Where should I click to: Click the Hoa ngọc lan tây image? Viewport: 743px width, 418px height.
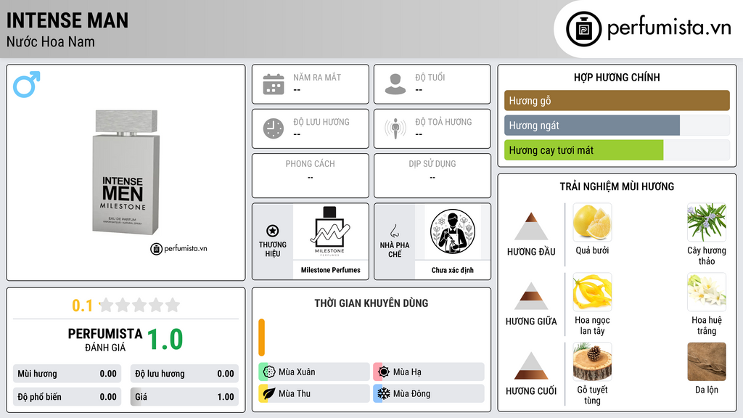592,292
